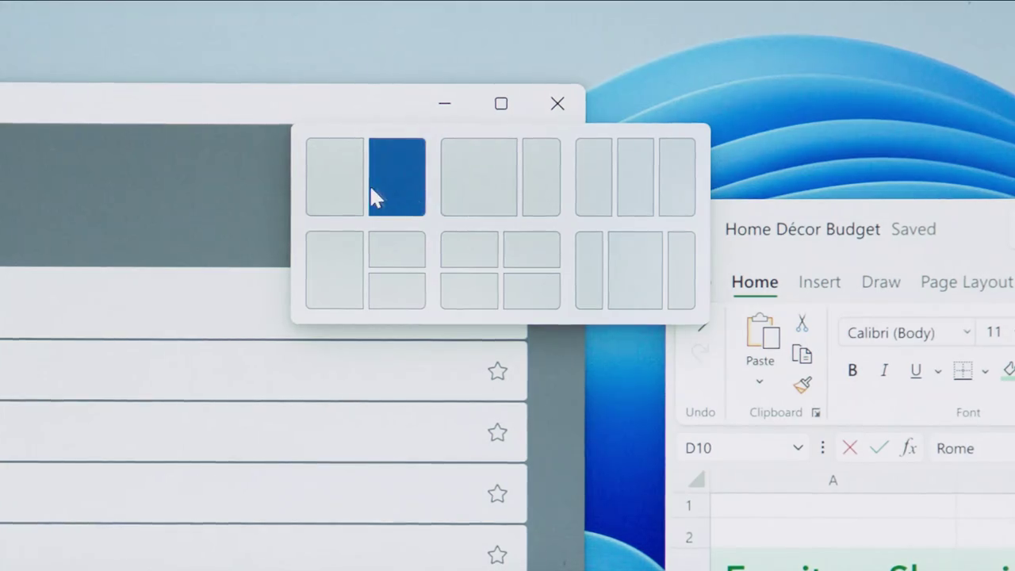Select the highlighted right-half snap zone
The image size is (1015, 571).
pos(396,176)
